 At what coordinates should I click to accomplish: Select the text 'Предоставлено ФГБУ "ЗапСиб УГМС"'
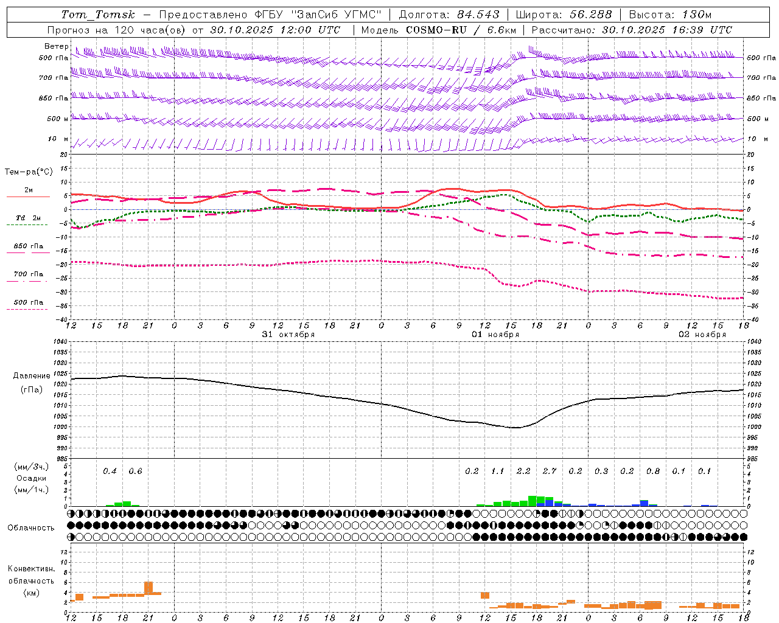click(270, 15)
